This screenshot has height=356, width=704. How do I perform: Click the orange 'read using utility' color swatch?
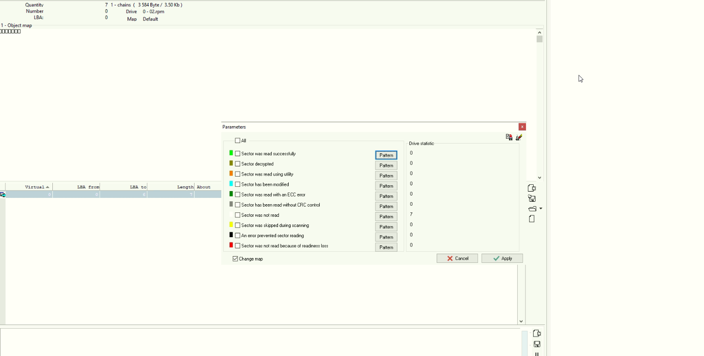[231, 173]
